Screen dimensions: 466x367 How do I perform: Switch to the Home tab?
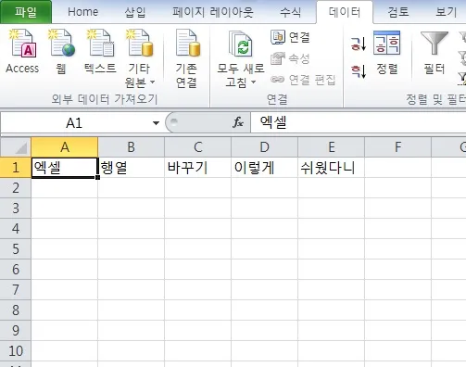click(x=83, y=12)
